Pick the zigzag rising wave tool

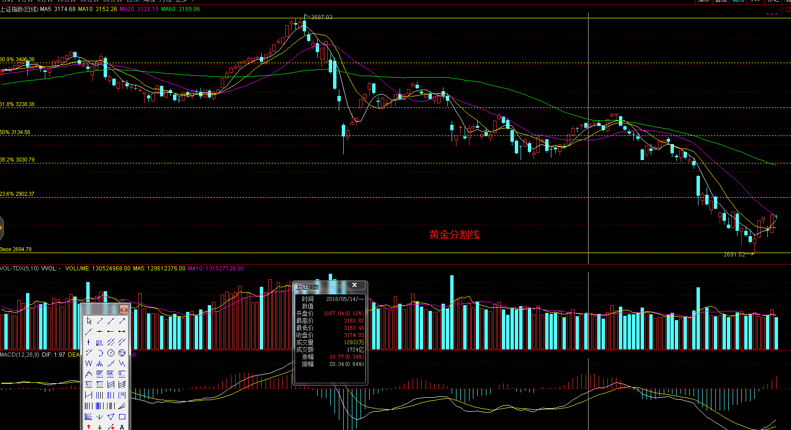[111, 363]
